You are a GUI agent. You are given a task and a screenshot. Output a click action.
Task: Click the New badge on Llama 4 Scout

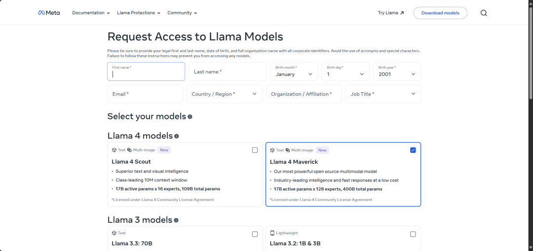pos(164,150)
